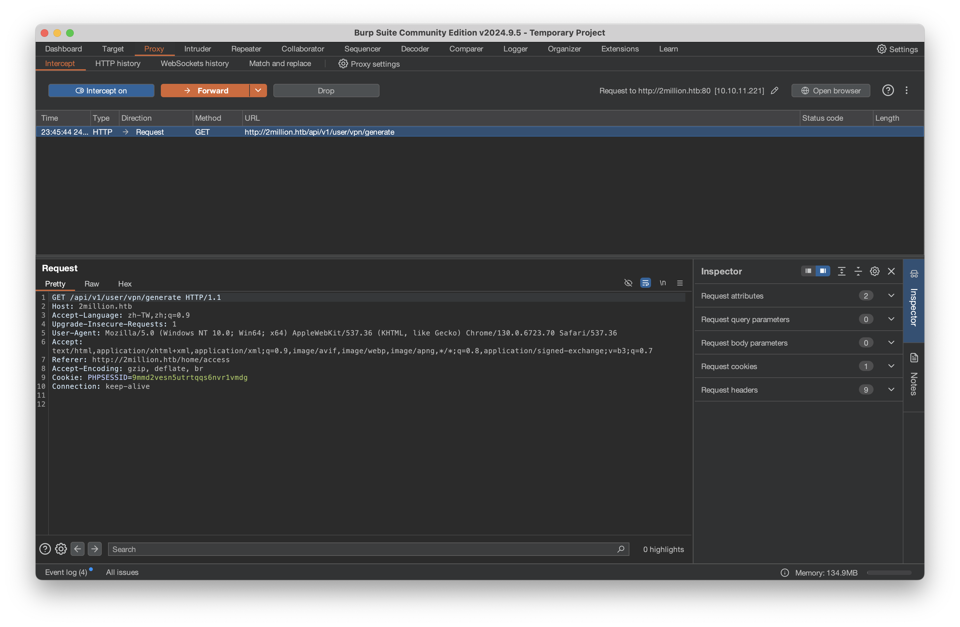Screen dimensions: 960x627
Task: Forward the intercepted request
Action: (x=205, y=91)
